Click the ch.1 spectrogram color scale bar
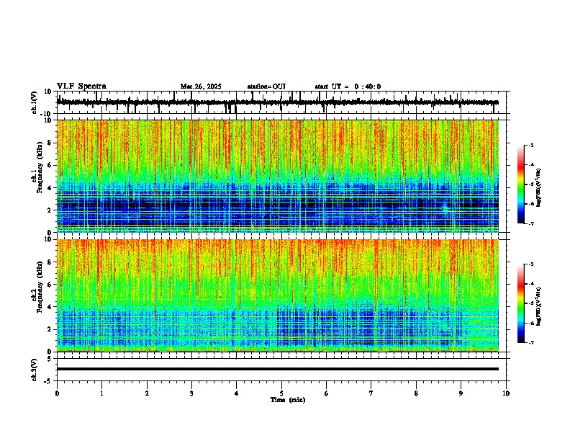The height and width of the screenshot is (441, 570). tap(521, 184)
